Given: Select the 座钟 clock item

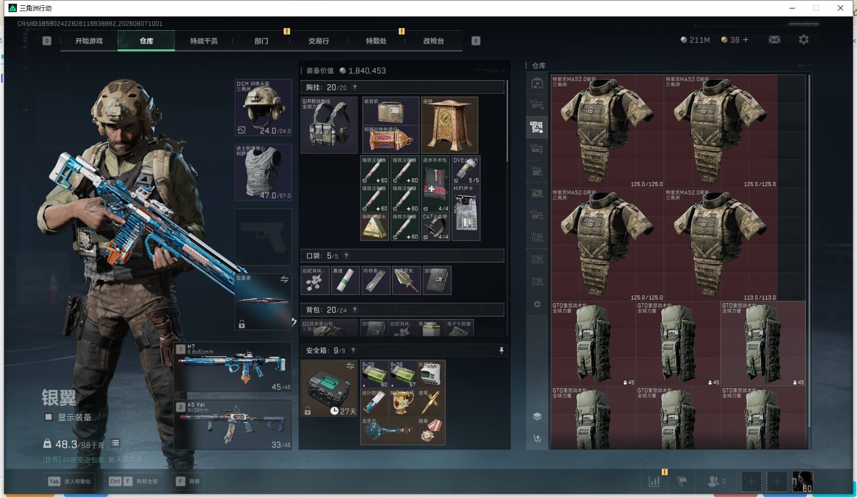Looking at the screenshot, I should 450,125.
